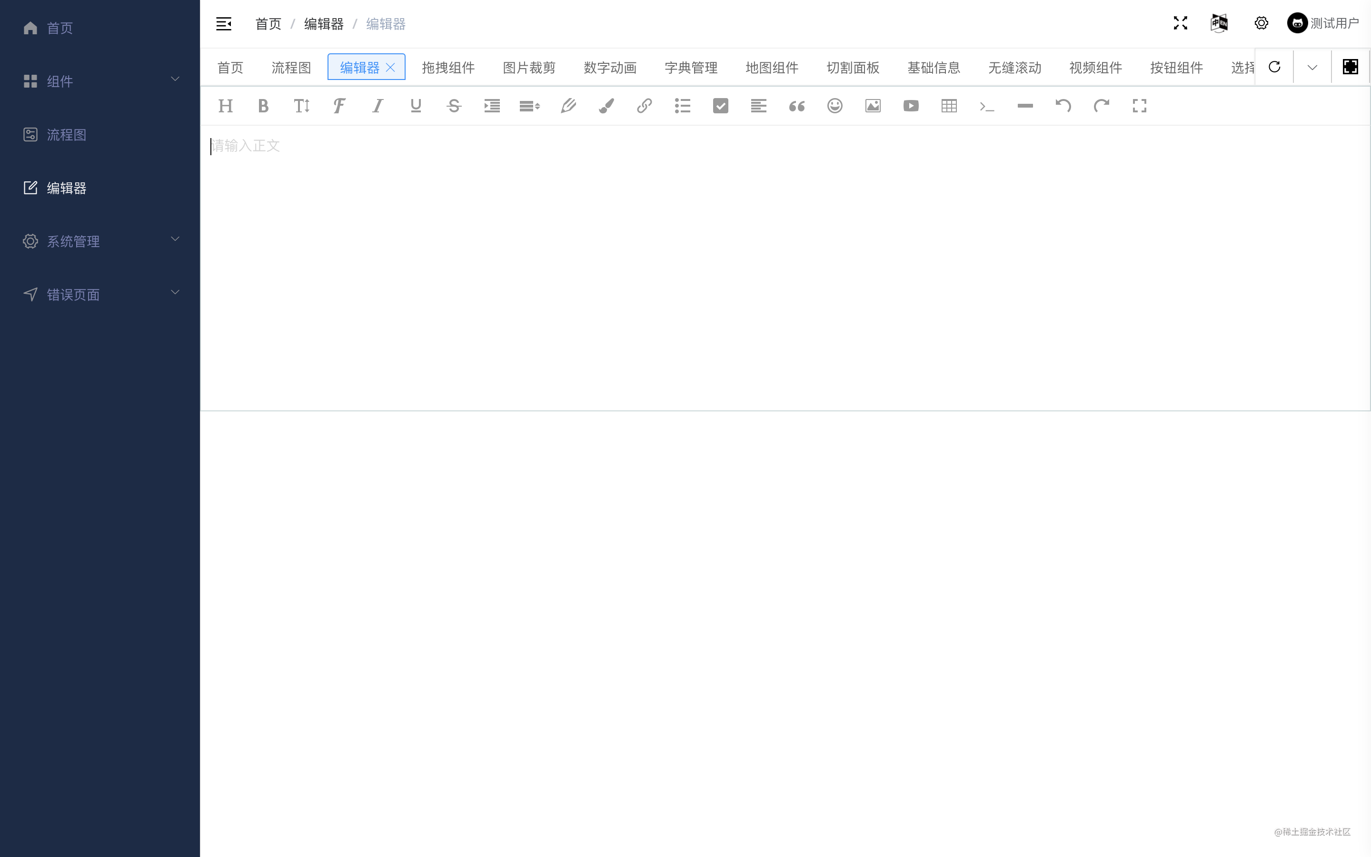Insert a hyperlink using link icon

(x=644, y=106)
